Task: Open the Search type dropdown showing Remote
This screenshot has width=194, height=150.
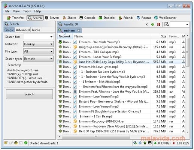Action: pos(38,58)
